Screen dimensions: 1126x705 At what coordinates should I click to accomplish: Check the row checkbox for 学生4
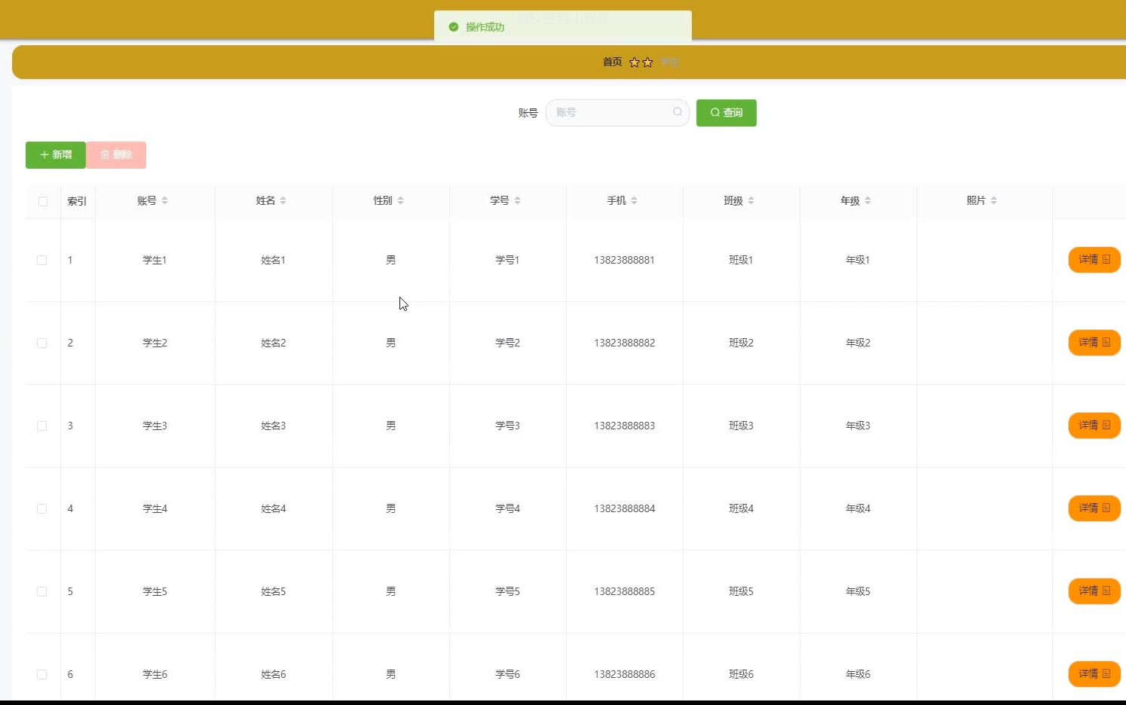pos(42,508)
